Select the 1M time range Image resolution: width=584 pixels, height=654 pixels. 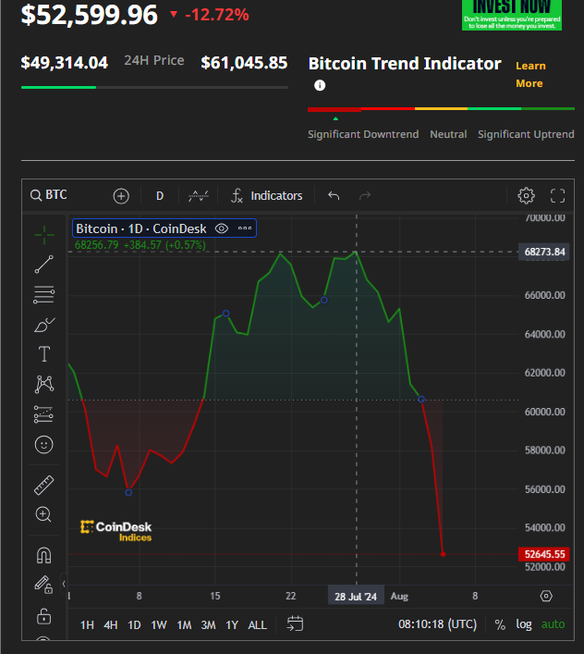point(184,624)
